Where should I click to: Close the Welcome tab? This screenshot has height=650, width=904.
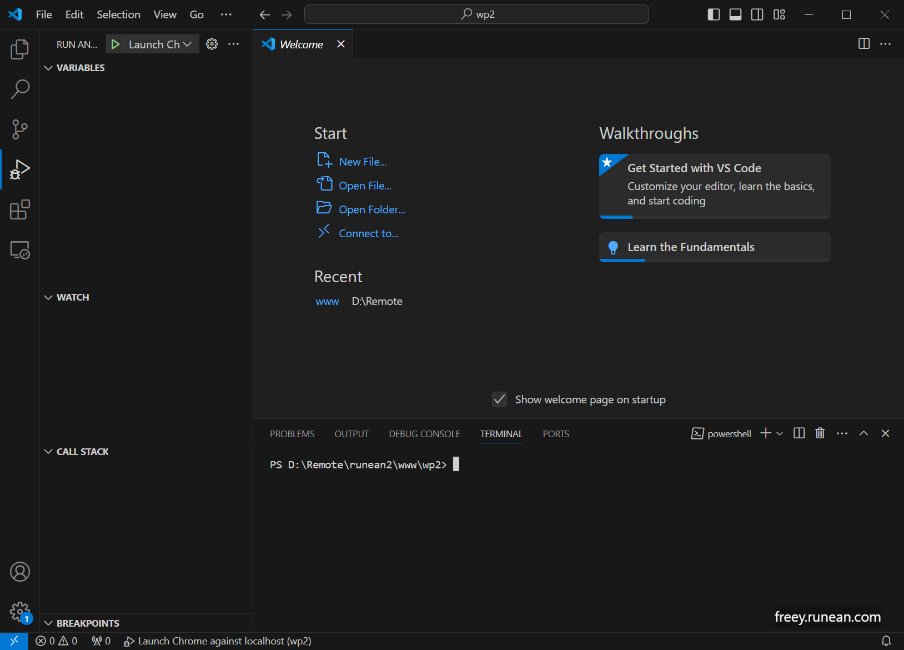[341, 44]
